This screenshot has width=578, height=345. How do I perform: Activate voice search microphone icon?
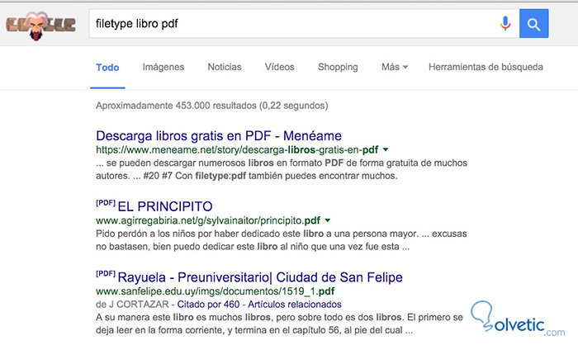[505, 24]
